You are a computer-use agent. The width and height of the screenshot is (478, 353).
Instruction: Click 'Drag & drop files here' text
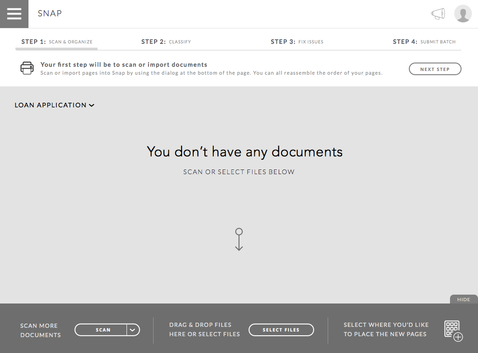(204, 330)
